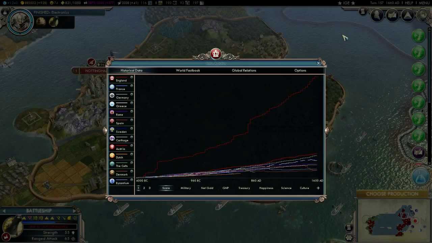Click the Choose Production beaker notification
Image resolution: width=432 pixels, height=243 pixels.
(421, 177)
